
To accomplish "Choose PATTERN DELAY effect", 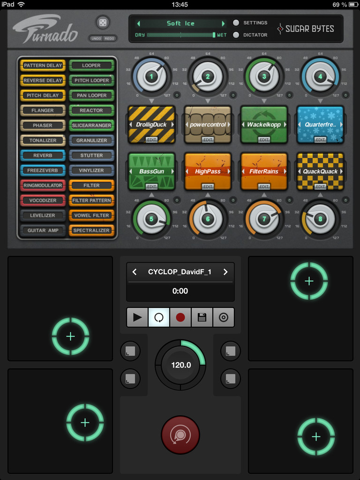I will point(43,65).
